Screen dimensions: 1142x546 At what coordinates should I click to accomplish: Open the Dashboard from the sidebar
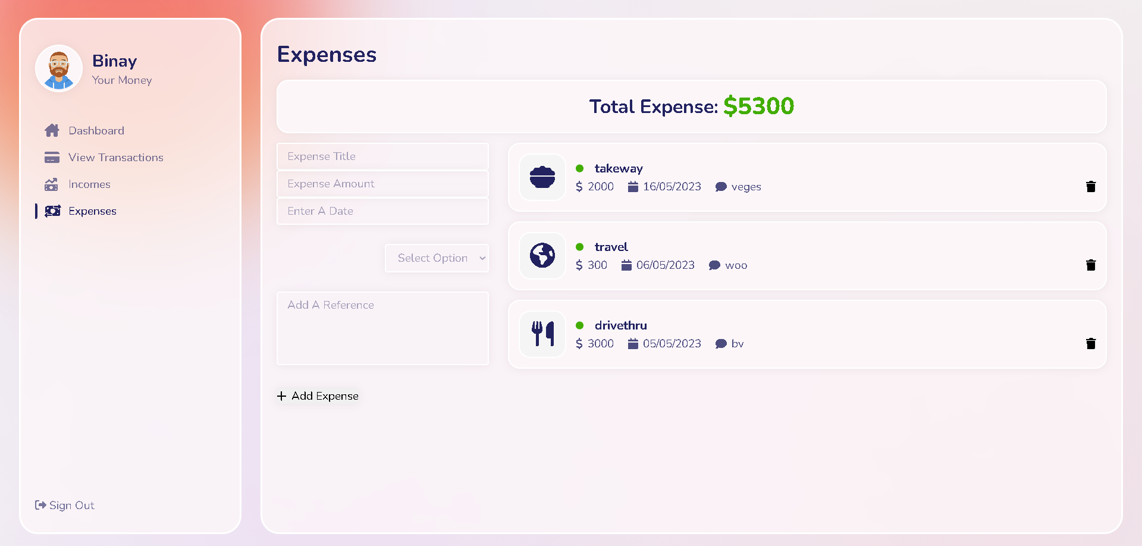click(96, 130)
